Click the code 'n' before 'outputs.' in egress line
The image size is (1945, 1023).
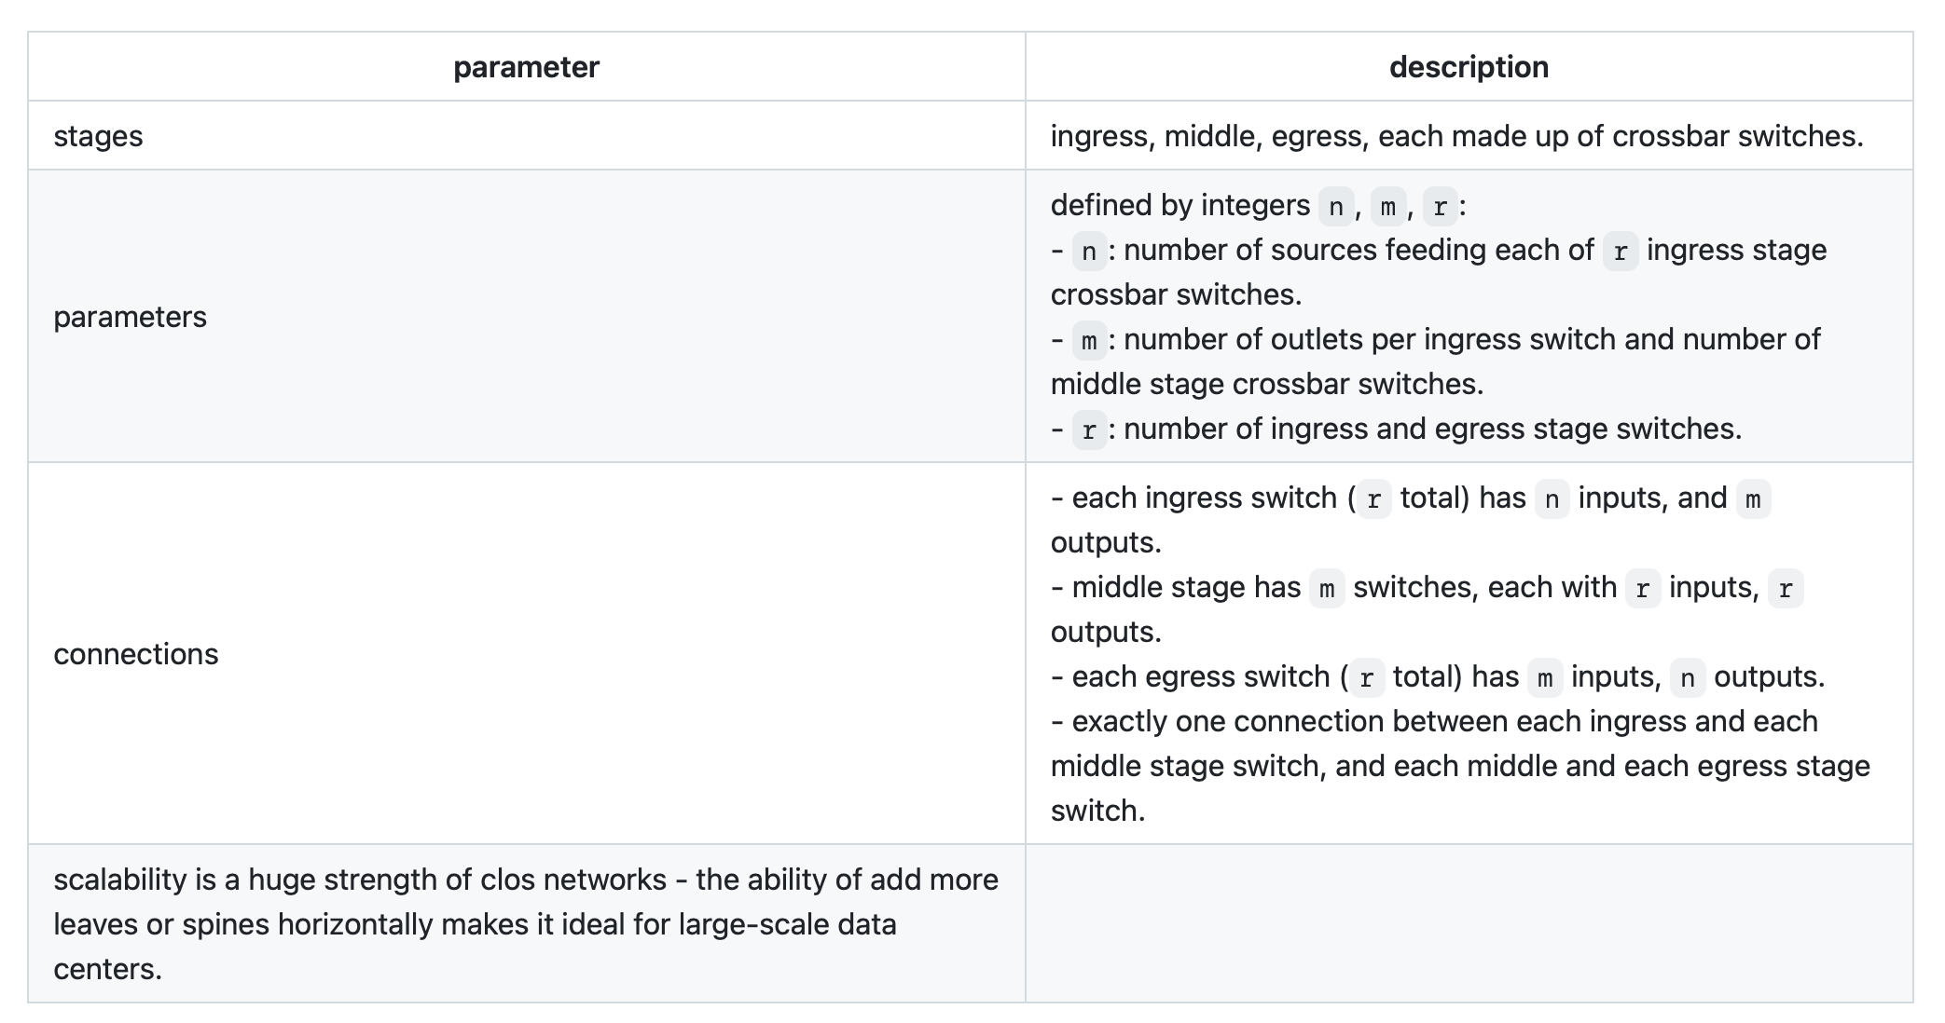point(1688,677)
